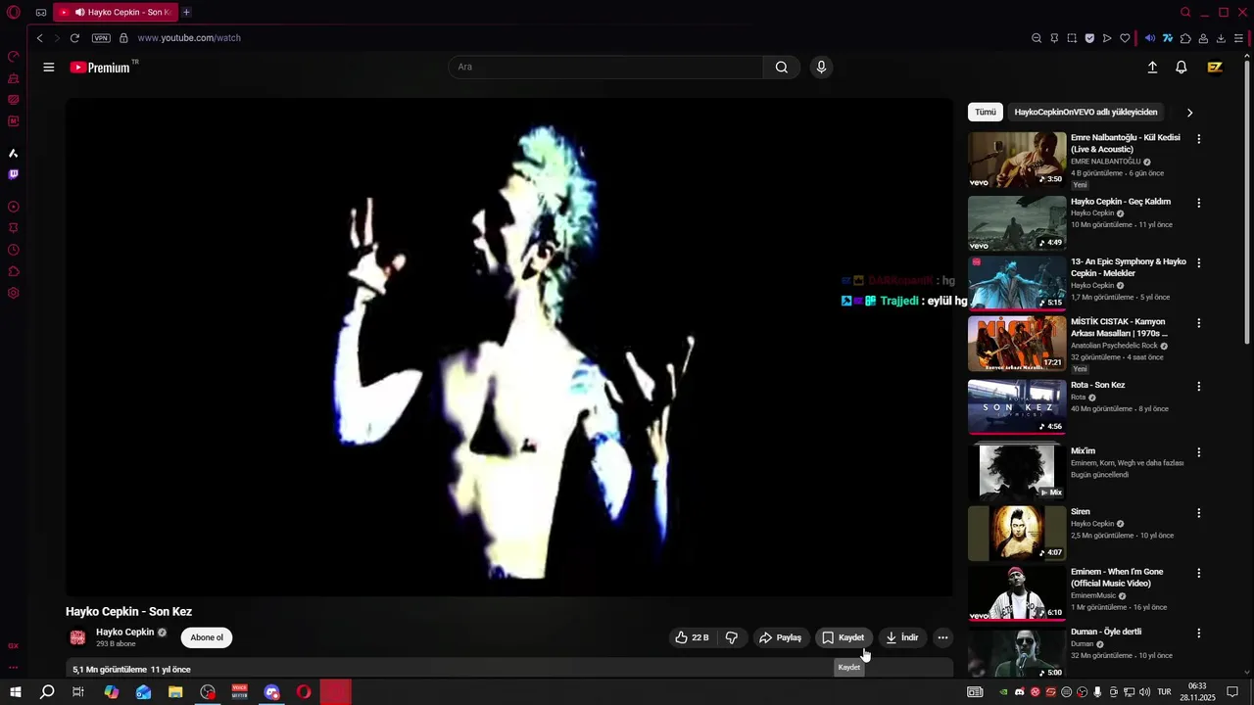Open the YouTube hamburger guide menu

49,68
